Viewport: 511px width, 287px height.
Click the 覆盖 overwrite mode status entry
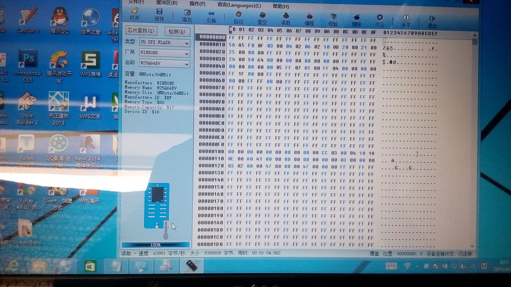click(x=375, y=253)
